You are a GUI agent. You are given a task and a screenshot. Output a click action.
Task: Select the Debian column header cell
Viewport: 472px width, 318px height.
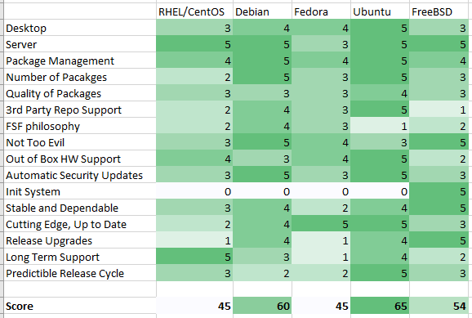click(x=262, y=11)
